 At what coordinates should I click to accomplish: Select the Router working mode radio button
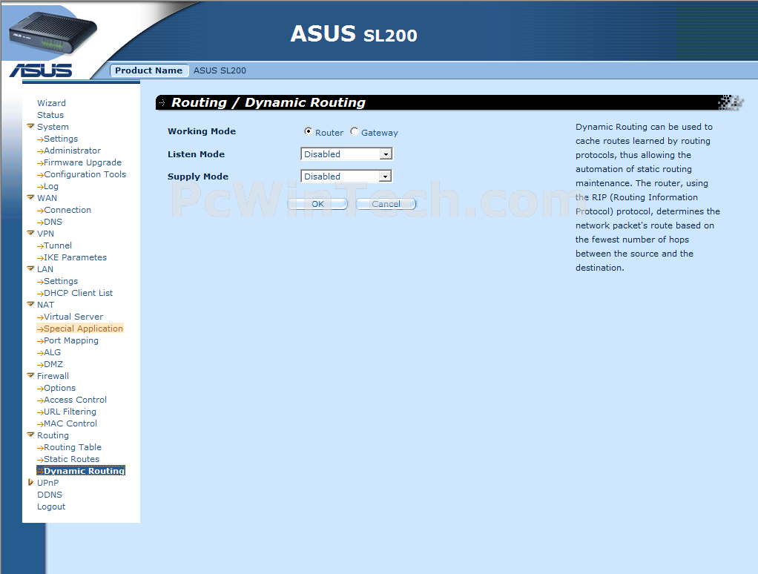coord(308,131)
